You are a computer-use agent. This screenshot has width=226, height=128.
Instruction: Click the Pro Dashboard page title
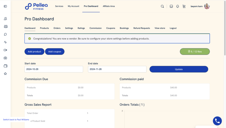pyautogui.click(x=39, y=19)
